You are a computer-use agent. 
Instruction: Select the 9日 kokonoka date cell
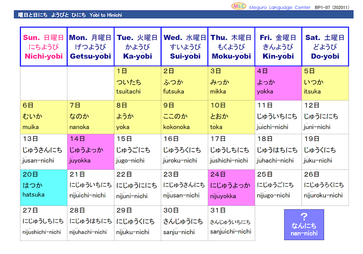184,117
